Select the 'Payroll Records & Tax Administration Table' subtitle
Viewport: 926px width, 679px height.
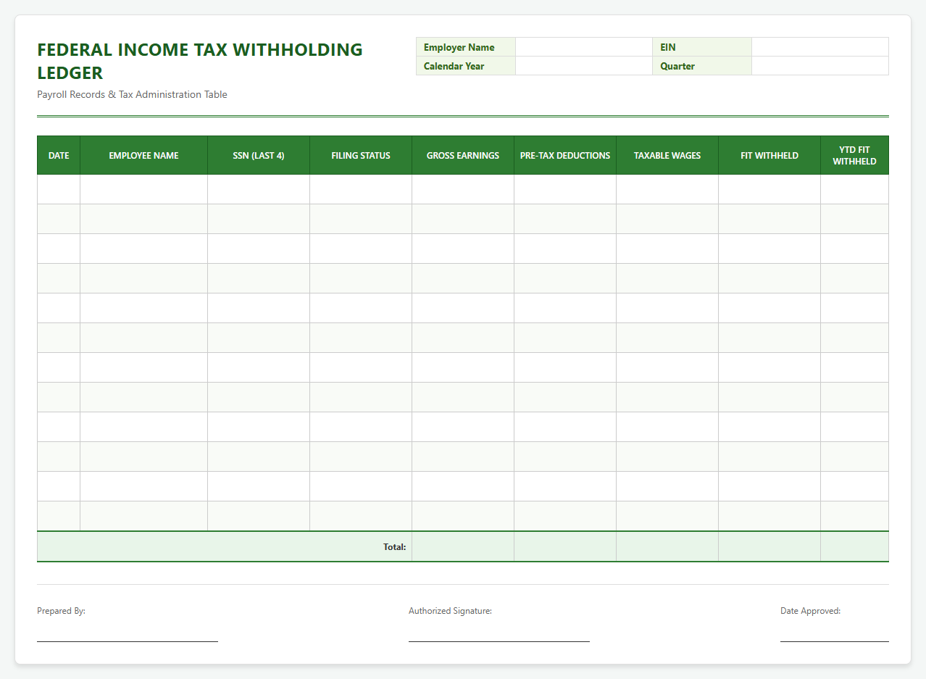[132, 94]
